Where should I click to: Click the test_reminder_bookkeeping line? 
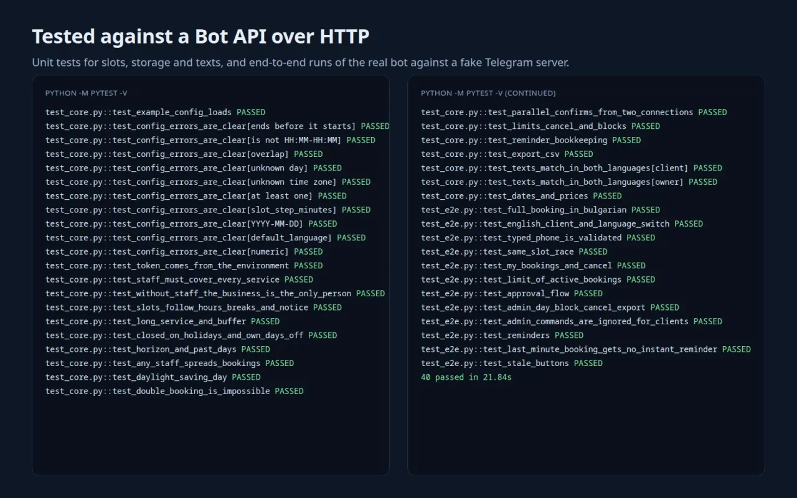tap(531, 140)
